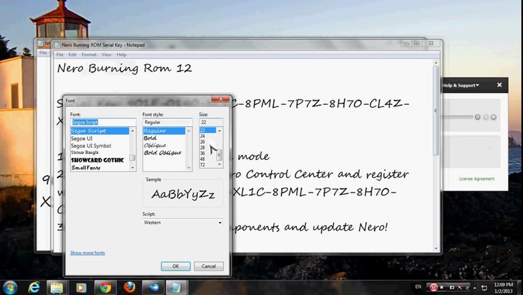
Task: Click size list scroll down arrow
Action: point(219,164)
